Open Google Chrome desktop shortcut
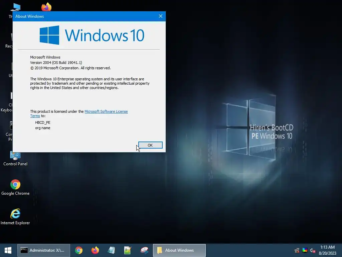The width and height of the screenshot is (342, 257). point(15,187)
